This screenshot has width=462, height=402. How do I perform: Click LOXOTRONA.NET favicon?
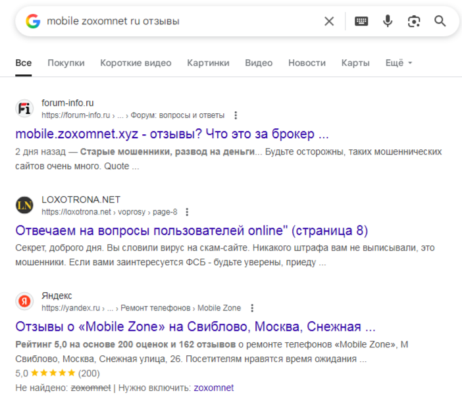24,205
